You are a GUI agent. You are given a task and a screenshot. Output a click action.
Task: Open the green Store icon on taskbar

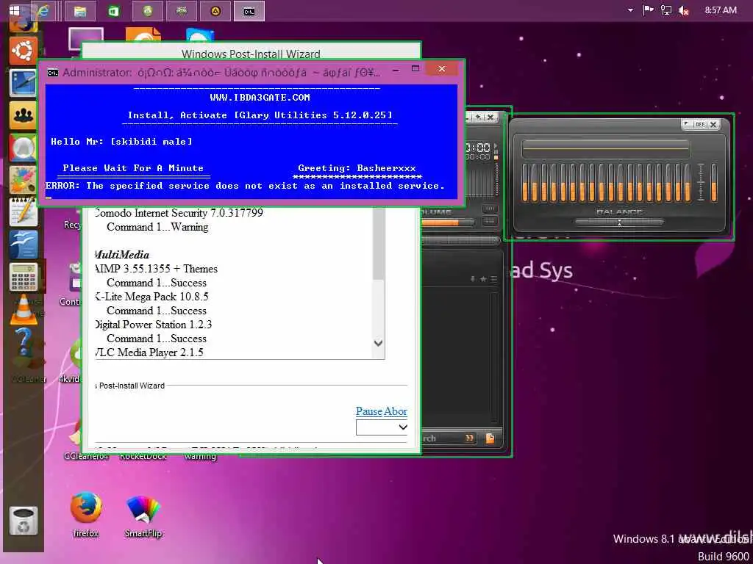[114, 12]
